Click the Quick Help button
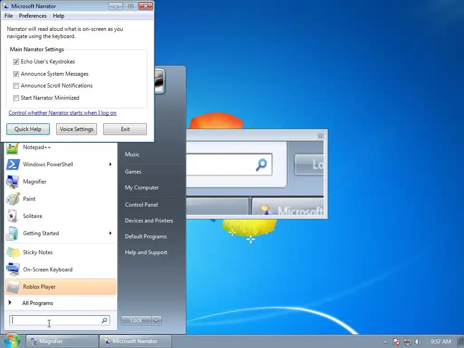464x348 pixels. [x=28, y=129]
